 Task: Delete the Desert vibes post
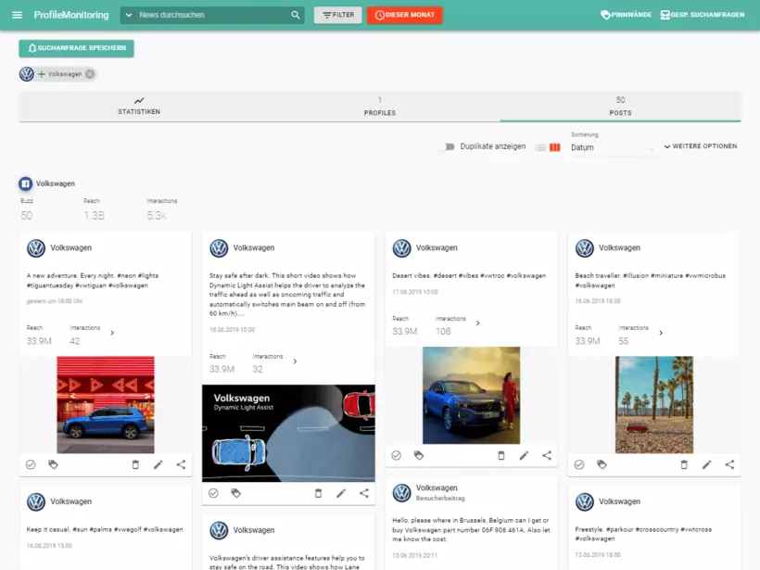click(x=501, y=456)
